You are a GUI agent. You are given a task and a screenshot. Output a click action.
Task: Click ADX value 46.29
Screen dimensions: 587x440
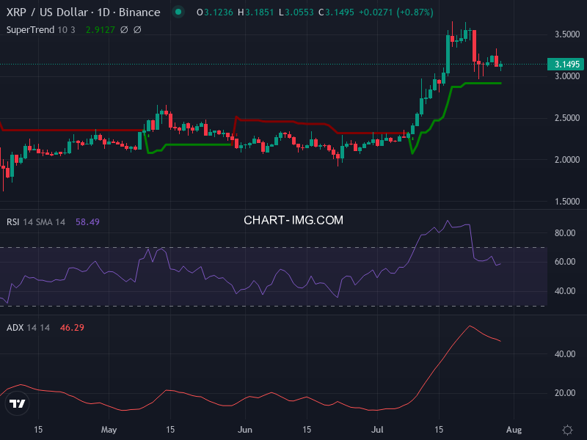[x=72, y=328]
